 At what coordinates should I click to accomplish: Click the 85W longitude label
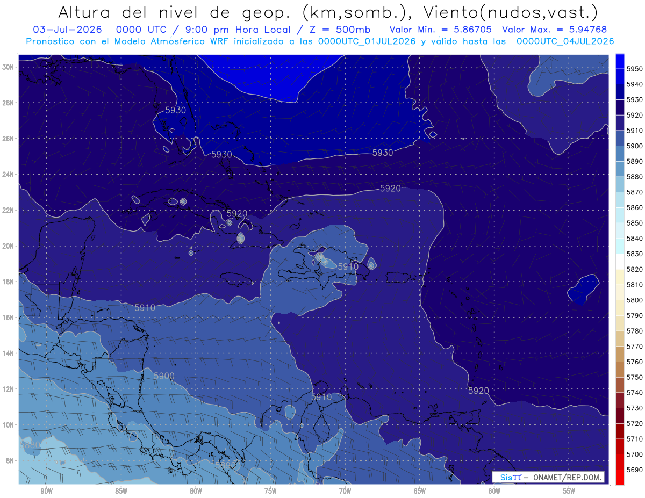click(121, 491)
